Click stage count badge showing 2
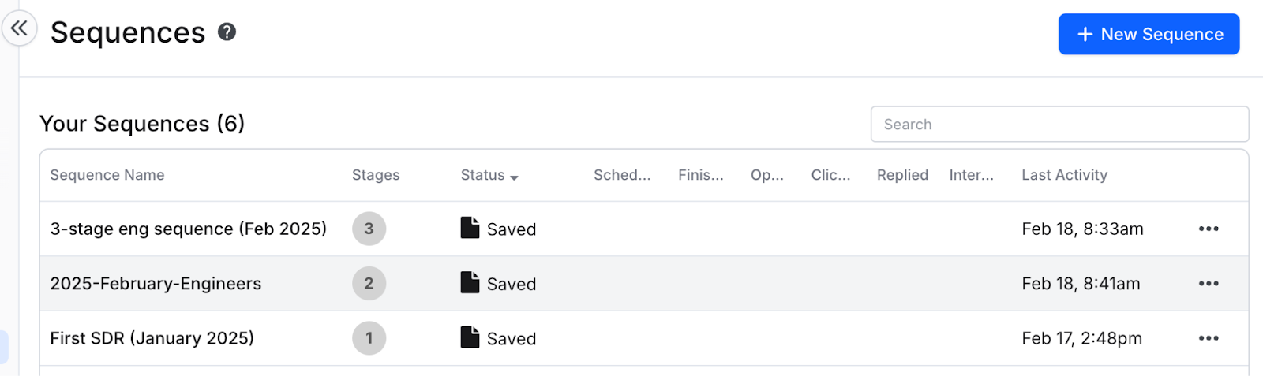Image resolution: width=1263 pixels, height=376 pixels. (x=369, y=284)
